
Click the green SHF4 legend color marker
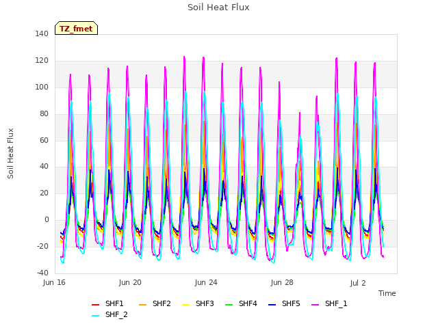pyautogui.click(x=229, y=305)
